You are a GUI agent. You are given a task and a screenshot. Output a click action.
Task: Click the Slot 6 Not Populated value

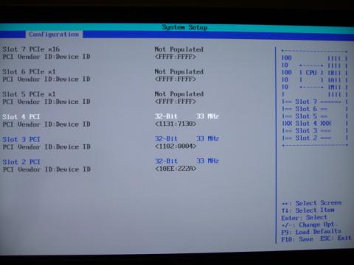click(x=179, y=71)
